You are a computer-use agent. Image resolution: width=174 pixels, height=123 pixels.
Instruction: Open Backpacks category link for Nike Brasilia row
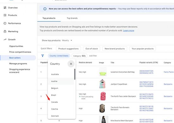point(168,120)
